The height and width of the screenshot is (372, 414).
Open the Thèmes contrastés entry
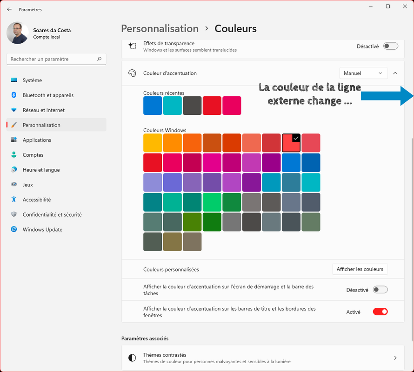pos(263,358)
